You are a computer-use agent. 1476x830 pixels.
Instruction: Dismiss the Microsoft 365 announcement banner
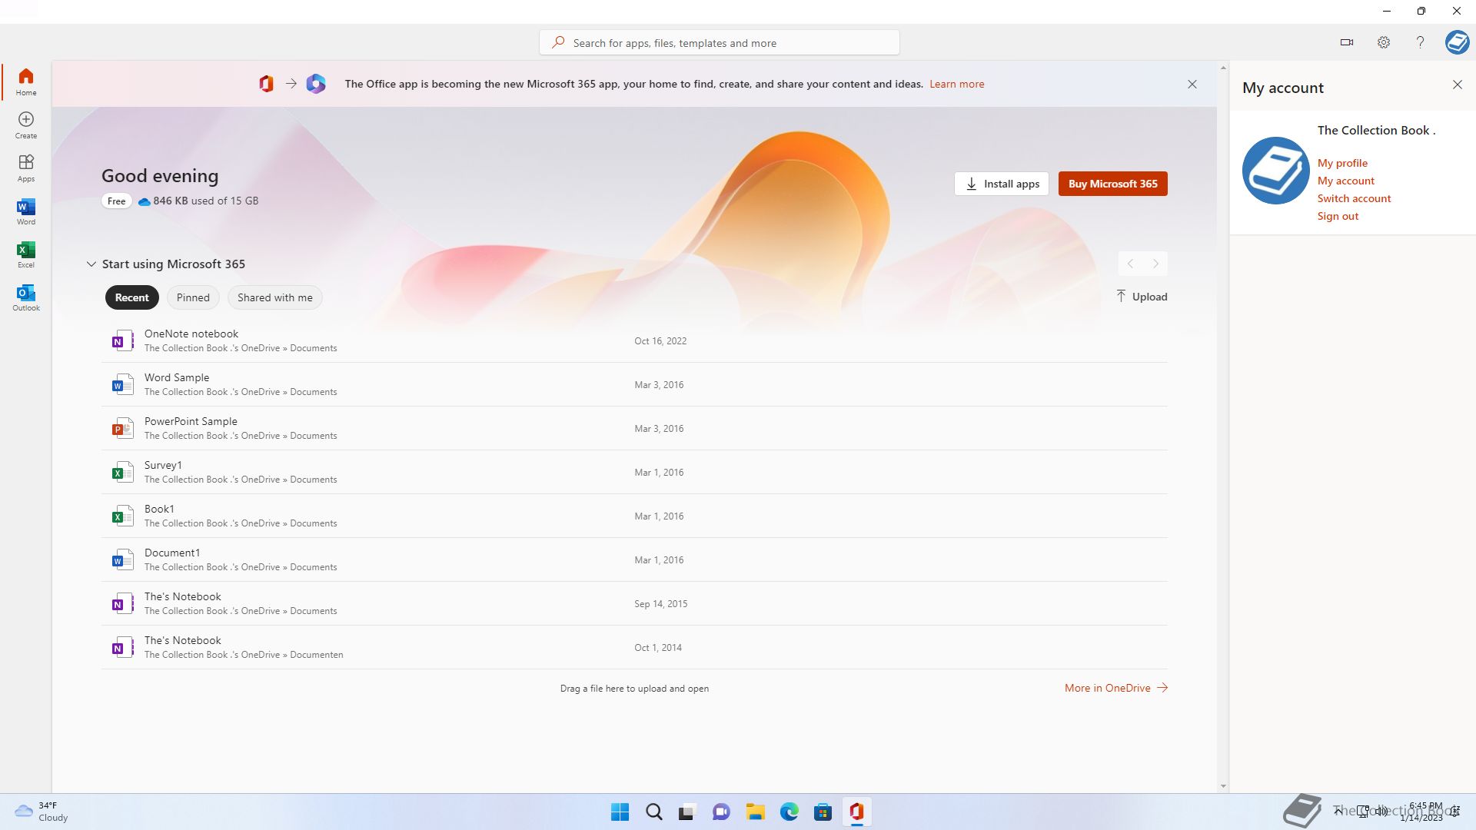point(1192,84)
